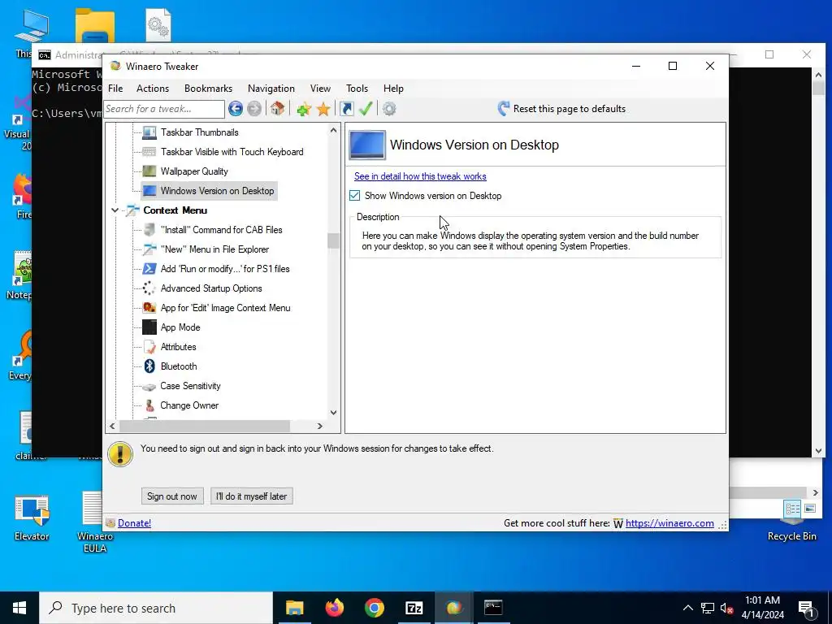Click tree horizontal scroll right arrow
Viewport: 832px width, 624px height.
319,426
